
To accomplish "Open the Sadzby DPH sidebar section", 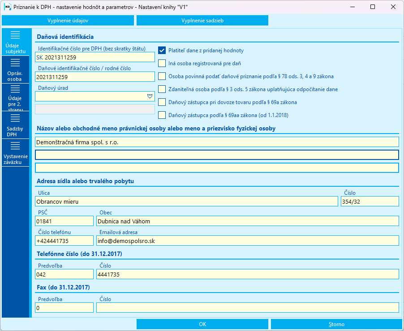I will (16, 125).
